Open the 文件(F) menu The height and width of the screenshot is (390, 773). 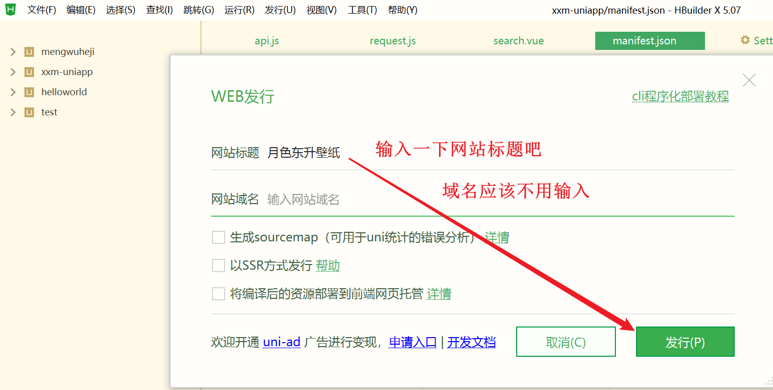point(41,10)
